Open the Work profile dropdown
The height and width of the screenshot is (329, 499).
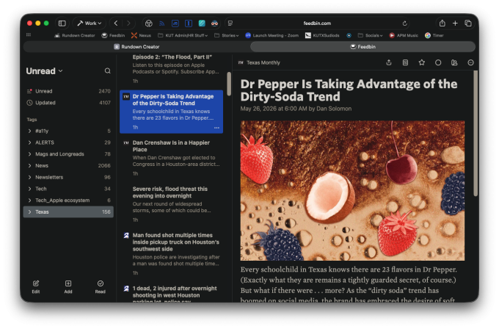[x=90, y=23]
